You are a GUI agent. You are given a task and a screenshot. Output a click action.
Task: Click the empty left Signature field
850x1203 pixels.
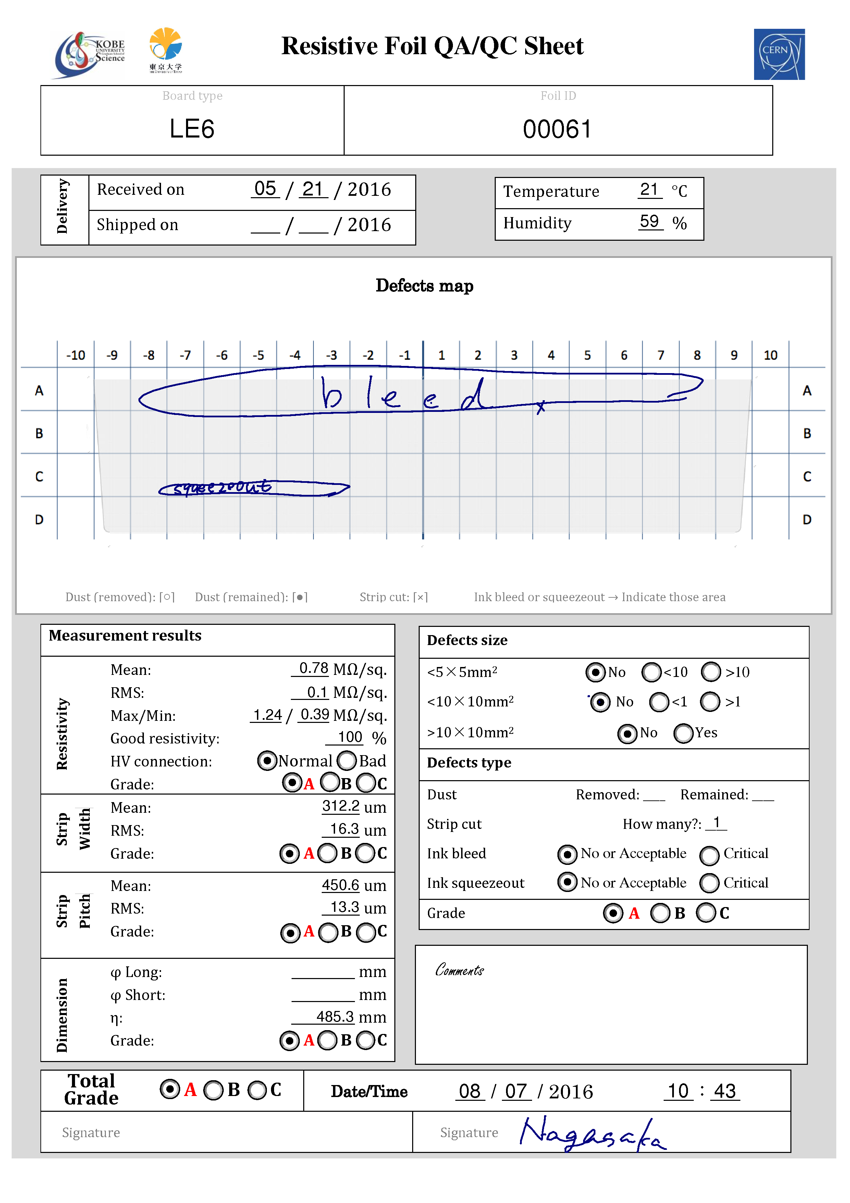226,1132
